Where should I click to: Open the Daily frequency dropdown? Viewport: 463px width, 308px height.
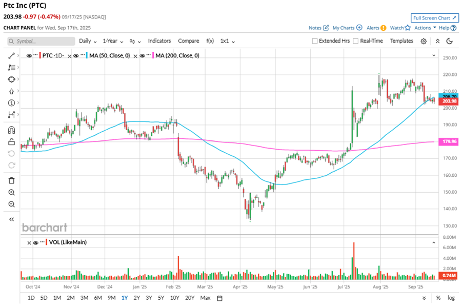[88, 41]
